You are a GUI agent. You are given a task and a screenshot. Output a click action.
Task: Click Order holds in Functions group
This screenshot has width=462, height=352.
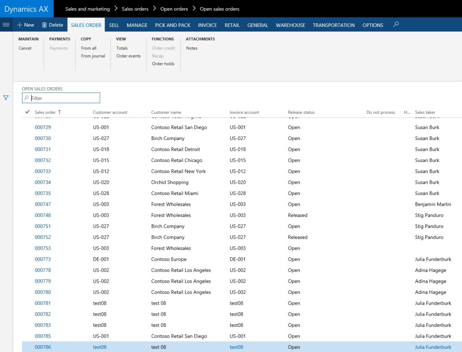(x=163, y=64)
